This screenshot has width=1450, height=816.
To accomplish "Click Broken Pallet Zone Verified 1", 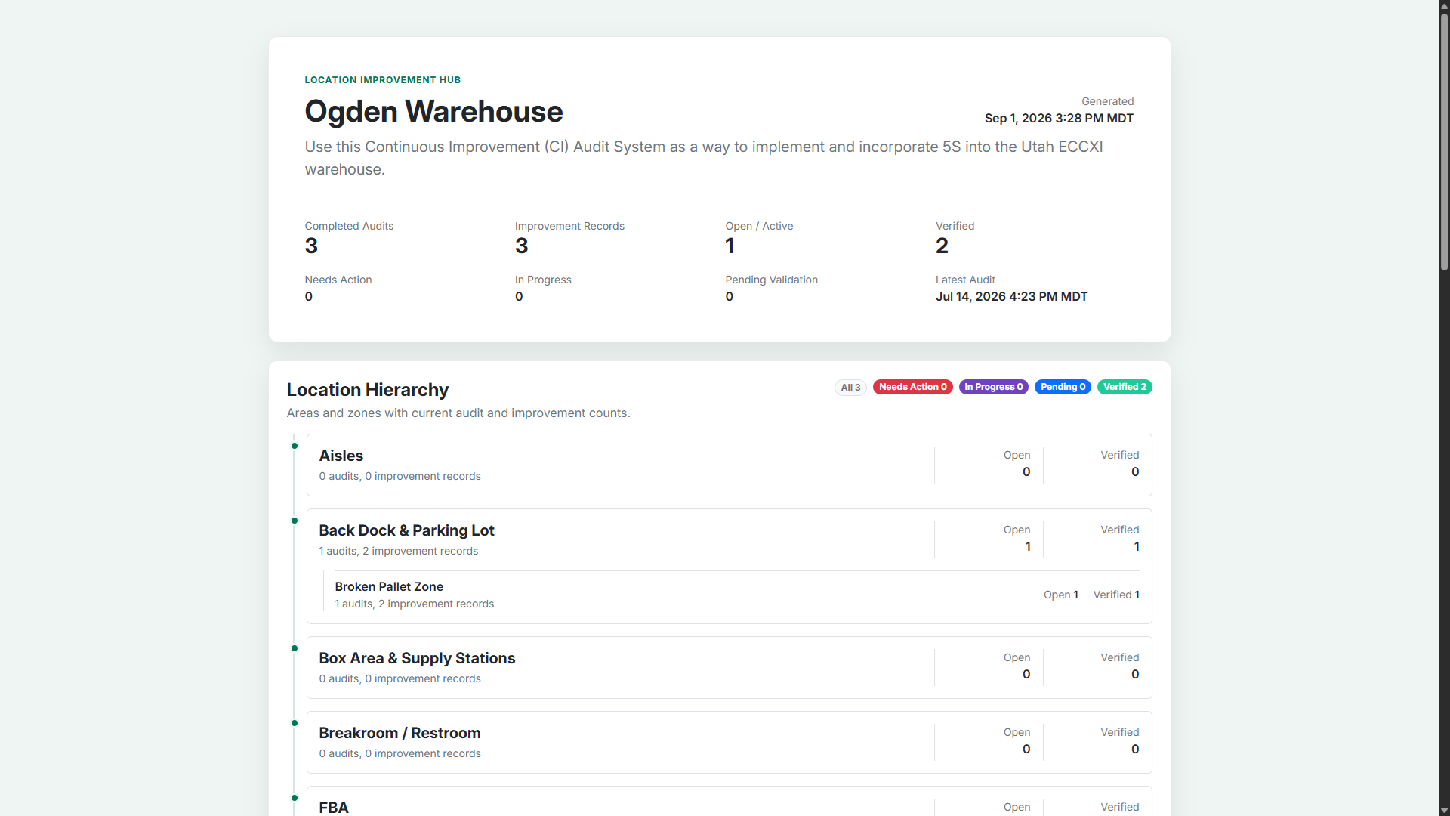I will (1116, 595).
